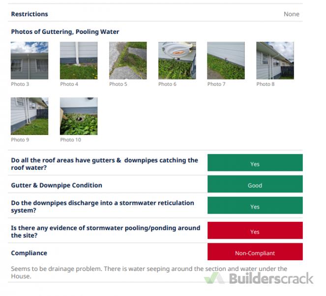Click the Photos of Guttering, Pooling Water heading
The width and height of the screenshot is (326, 296).
click(65, 32)
